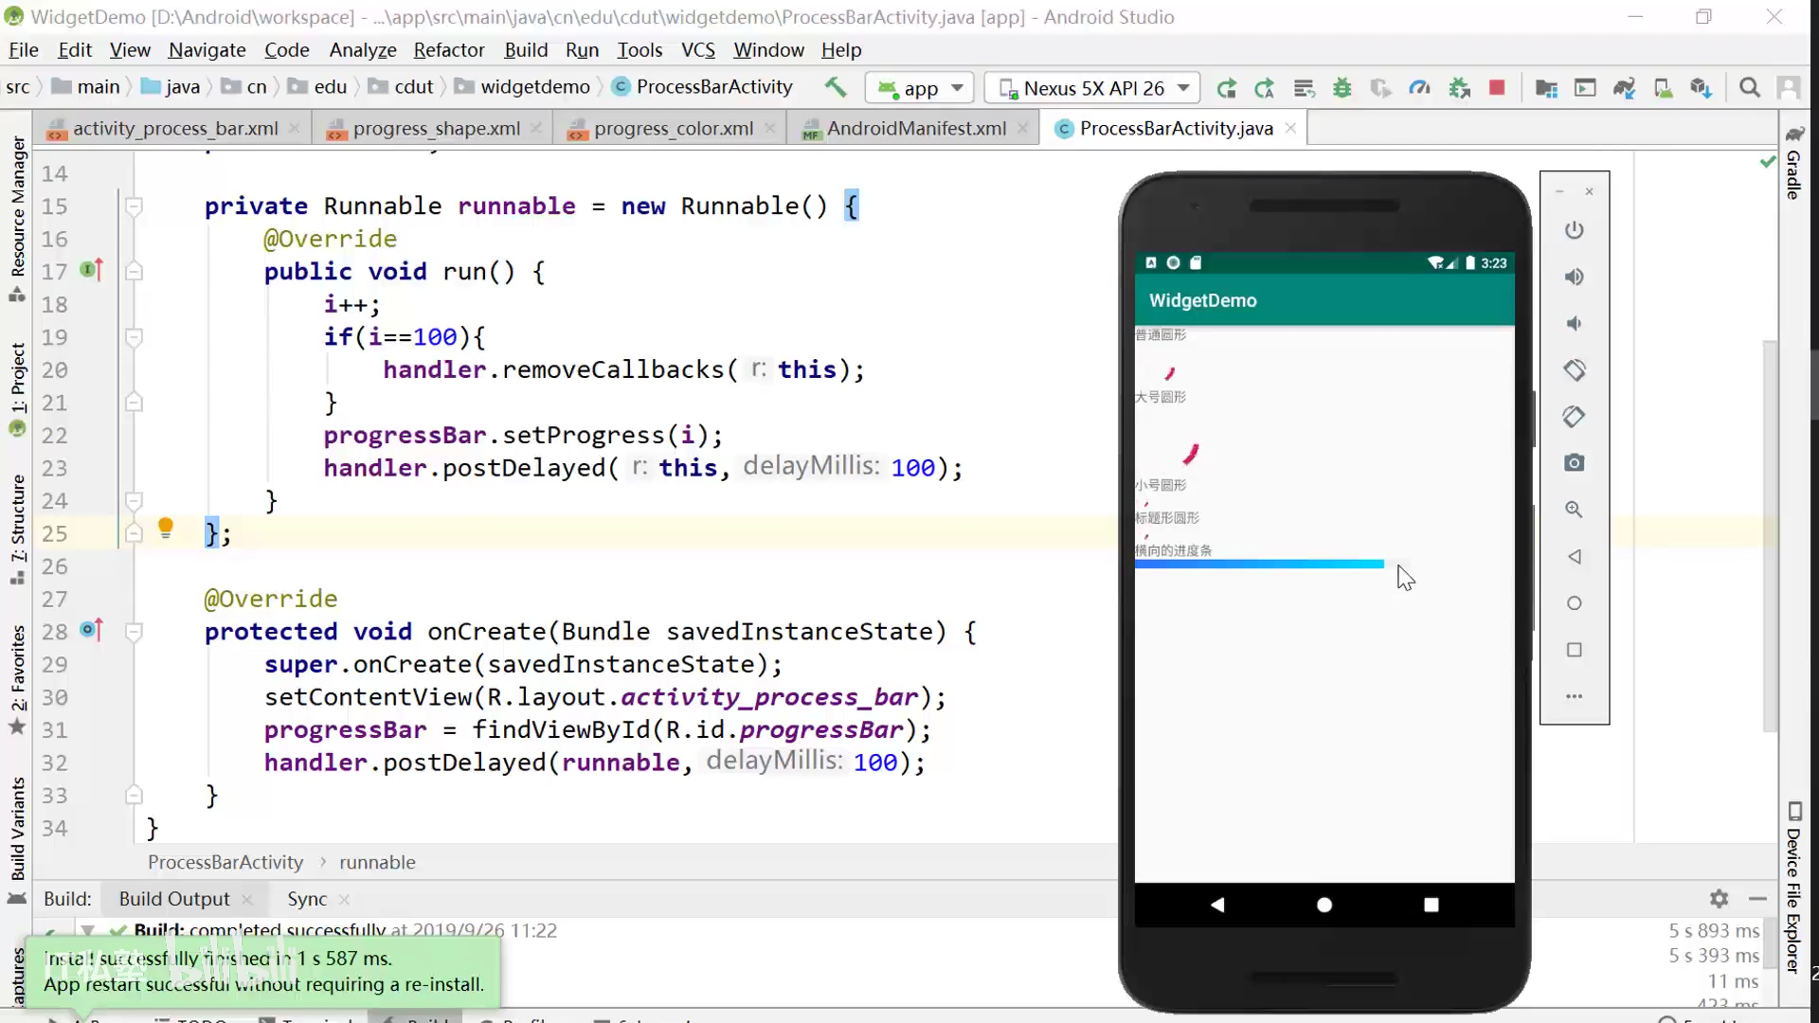The height and width of the screenshot is (1023, 1819).
Task: Take an emulator screenshot with camera icon
Action: [x=1574, y=463]
